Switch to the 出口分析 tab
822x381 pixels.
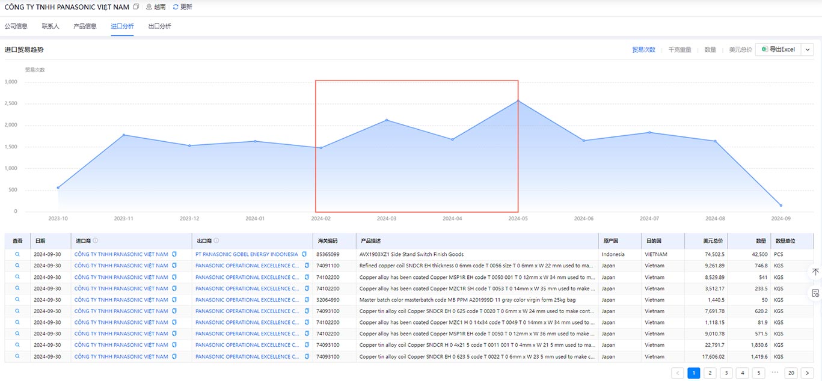tap(159, 26)
